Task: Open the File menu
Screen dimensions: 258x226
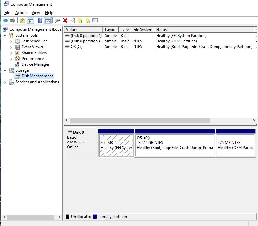Action: coord(7,13)
